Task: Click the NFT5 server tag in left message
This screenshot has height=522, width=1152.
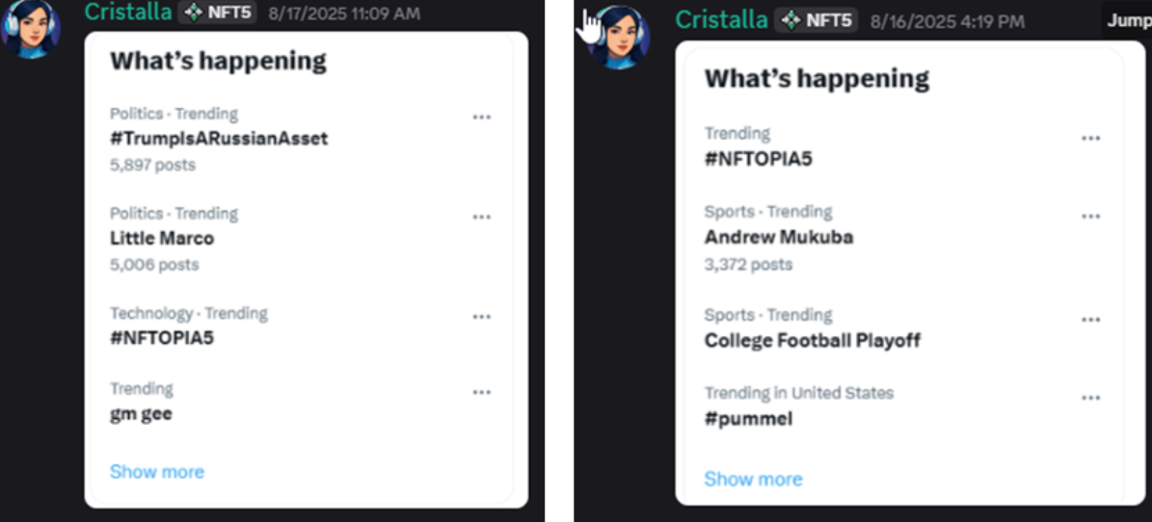Action: click(218, 13)
